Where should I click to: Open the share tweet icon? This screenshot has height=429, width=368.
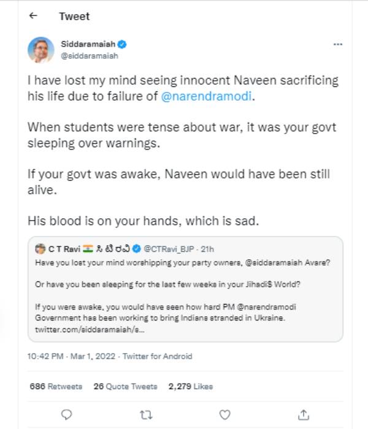[x=303, y=415]
